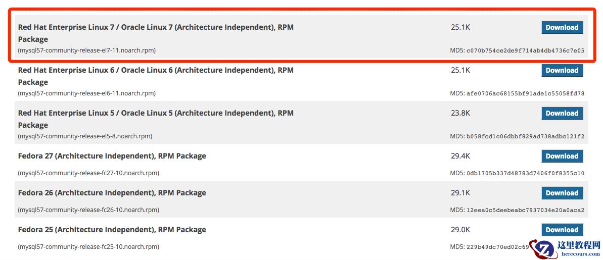Download the Red Hat Enterprise Linux 5 package

(x=562, y=113)
